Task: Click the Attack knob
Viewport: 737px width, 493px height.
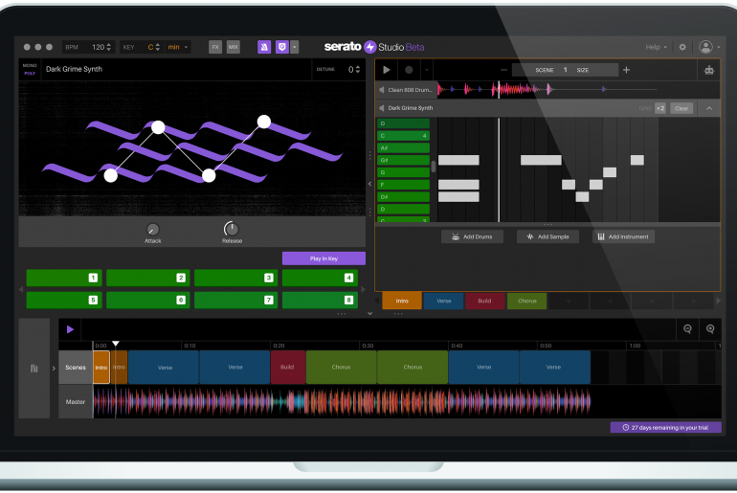Action: [x=153, y=229]
